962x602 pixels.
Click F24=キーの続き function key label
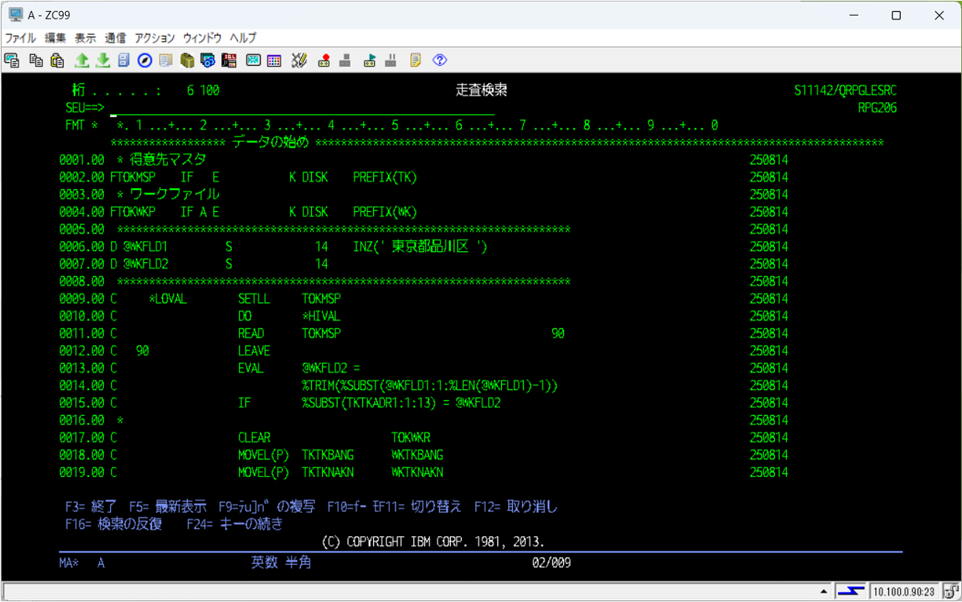235,524
